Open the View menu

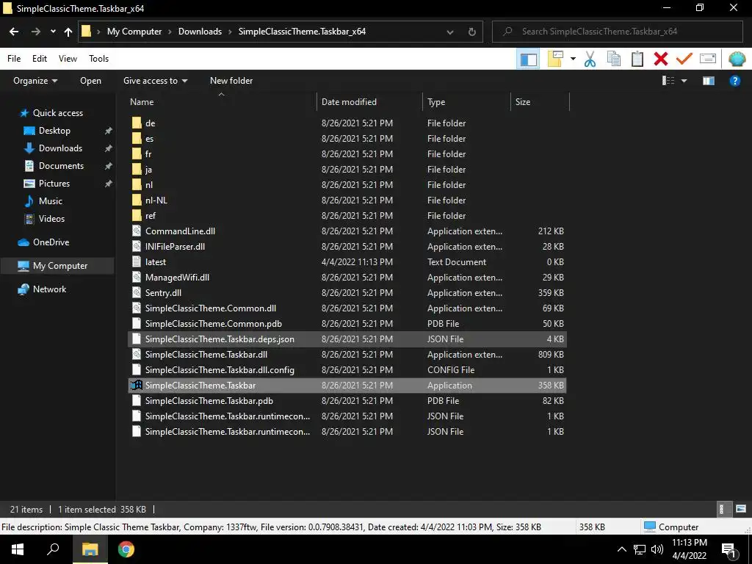click(x=68, y=59)
